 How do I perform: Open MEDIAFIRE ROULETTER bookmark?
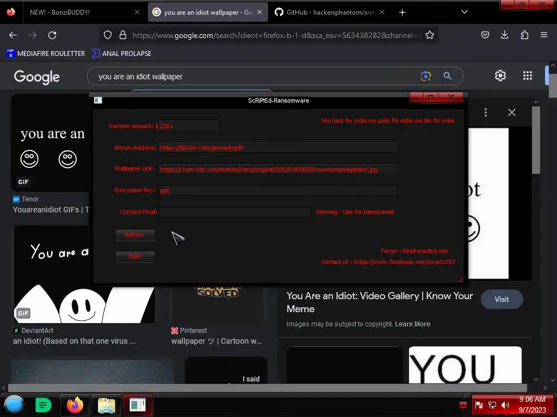pyautogui.click(x=46, y=54)
